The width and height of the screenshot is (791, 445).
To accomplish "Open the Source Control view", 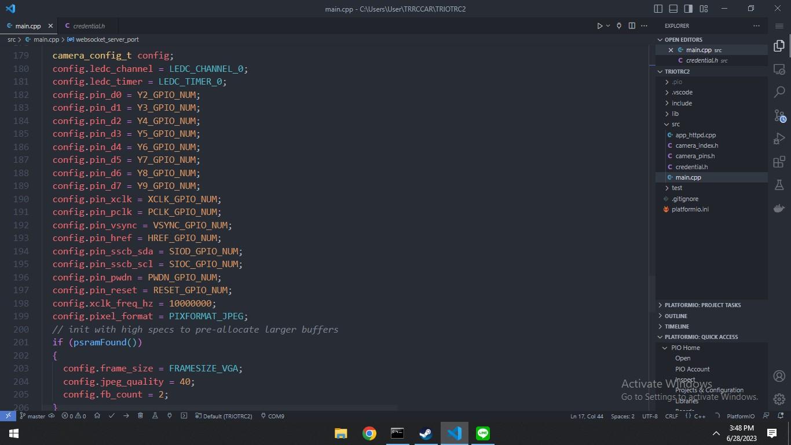I will (779, 116).
